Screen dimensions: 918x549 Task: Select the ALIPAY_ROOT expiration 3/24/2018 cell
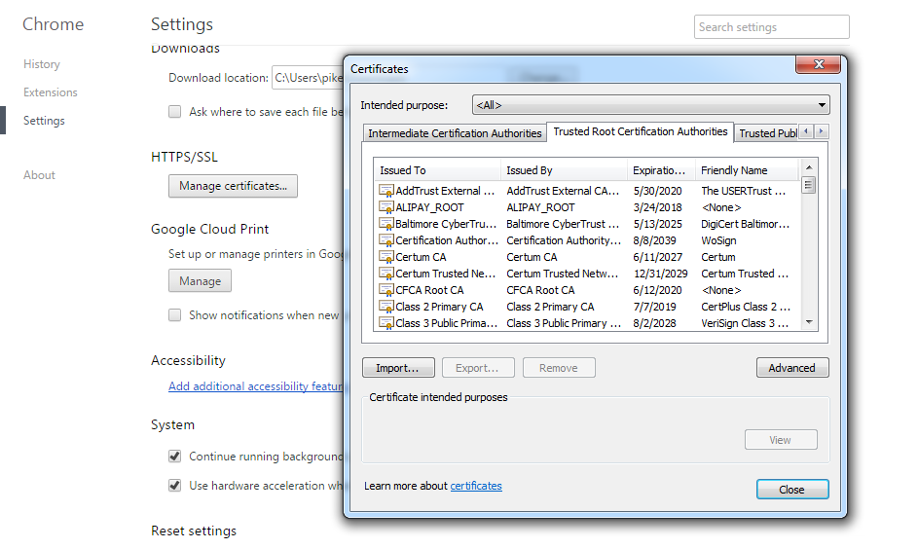657,207
